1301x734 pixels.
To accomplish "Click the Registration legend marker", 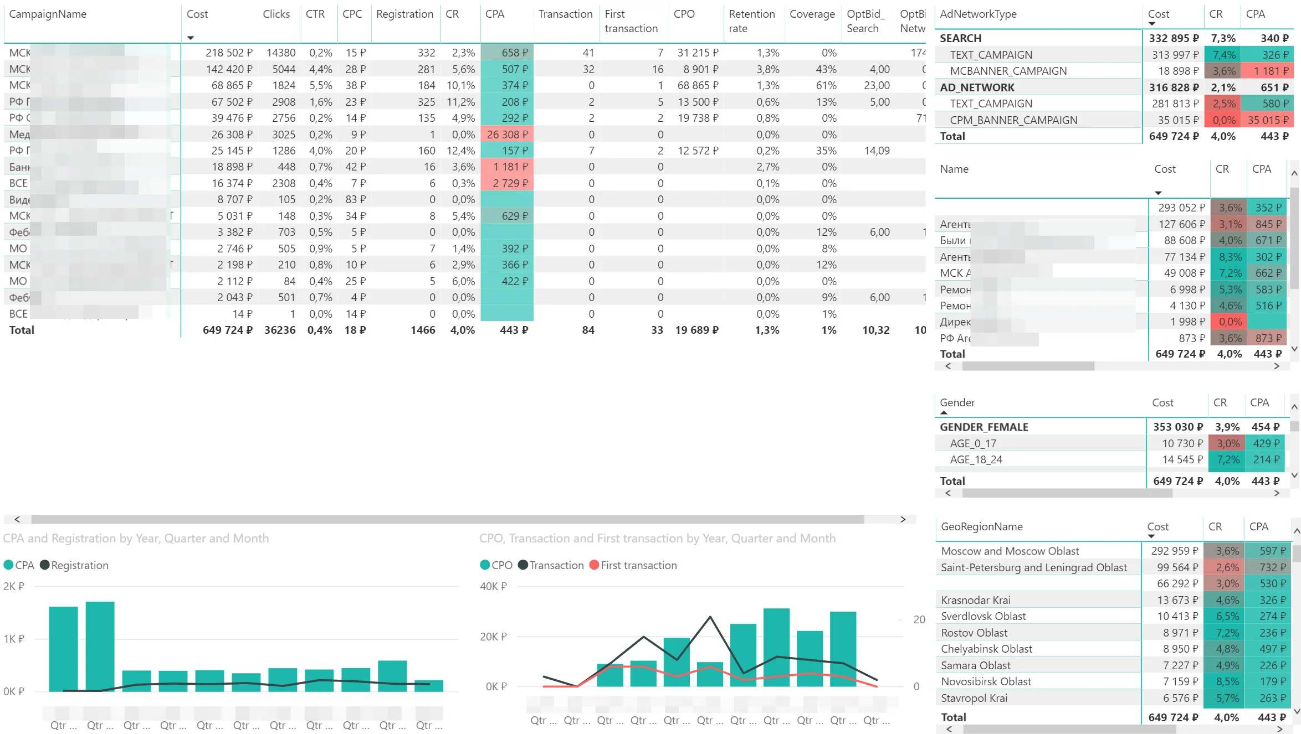I will pos(44,565).
